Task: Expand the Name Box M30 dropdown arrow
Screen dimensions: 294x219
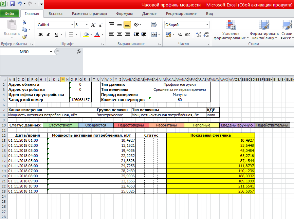Action: pyautogui.click(x=51, y=52)
